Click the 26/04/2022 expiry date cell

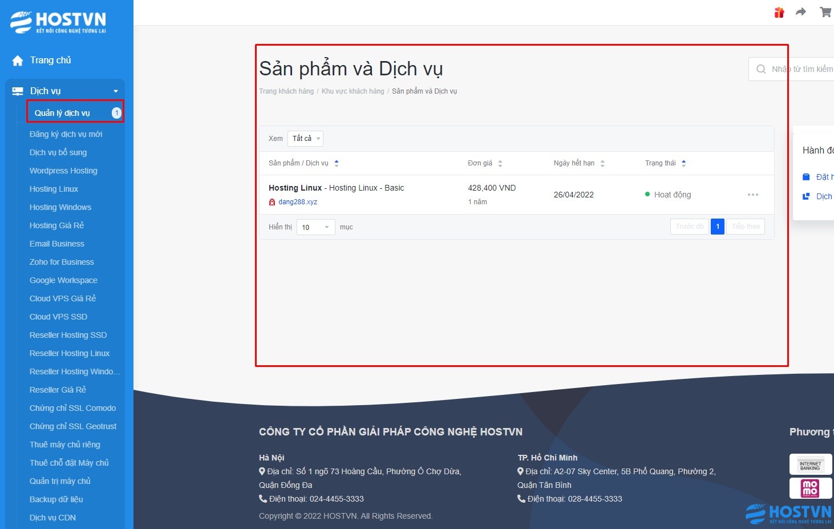tap(574, 195)
